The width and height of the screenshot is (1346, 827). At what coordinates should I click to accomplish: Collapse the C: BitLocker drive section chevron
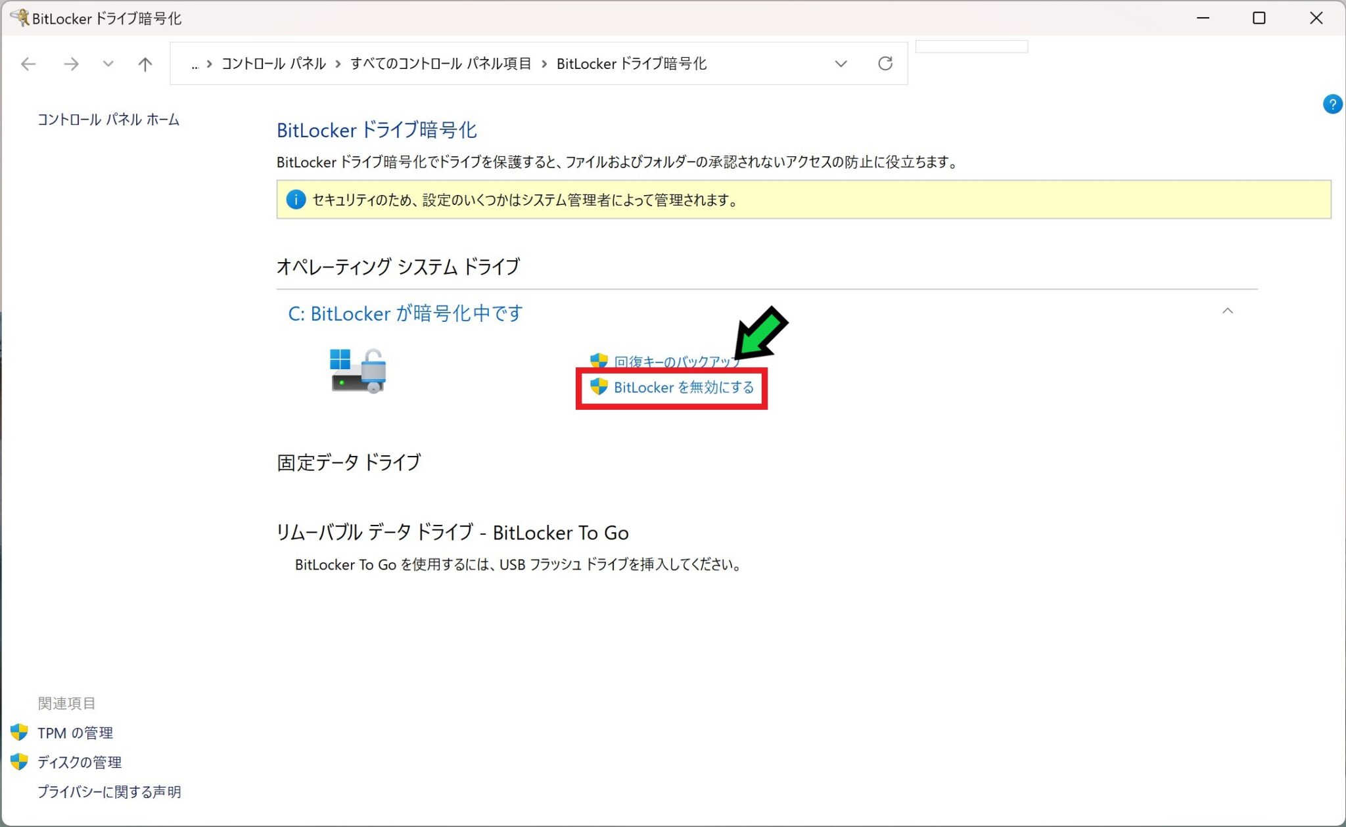[x=1228, y=311]
